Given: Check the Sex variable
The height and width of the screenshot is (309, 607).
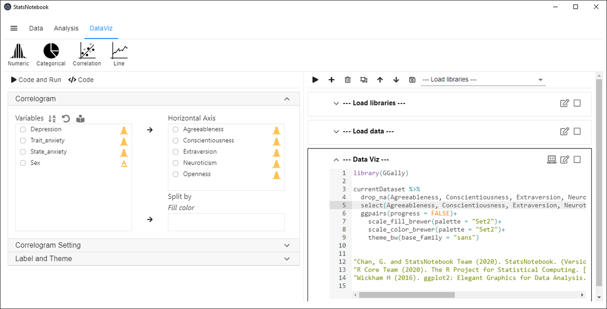Looking at the screenshot, I should point(23,163).
